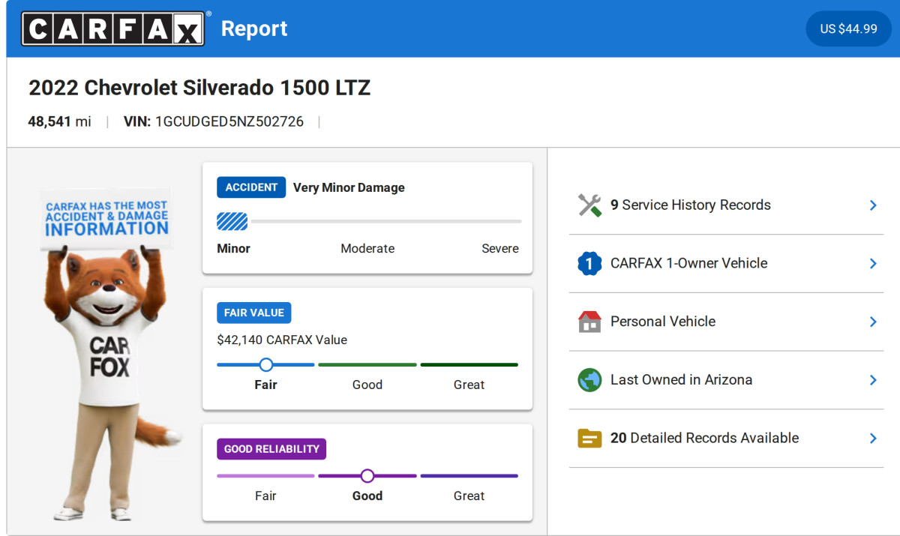Click the $42,140 CARFAX Value text
Viewport: 900px width, 536px height.
click(x=282, y=340)
